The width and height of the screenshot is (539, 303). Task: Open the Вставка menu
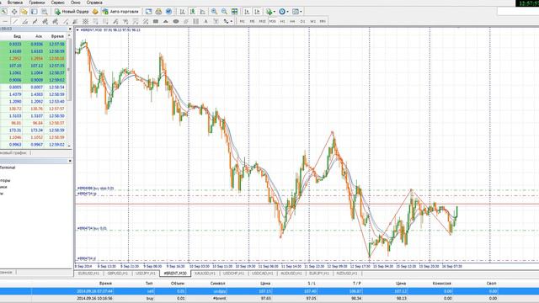tap(15, 3)
